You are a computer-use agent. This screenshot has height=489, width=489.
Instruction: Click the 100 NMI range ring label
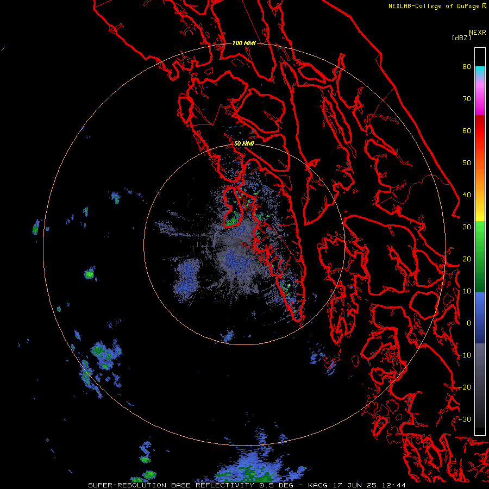click(x=244, y=43)
